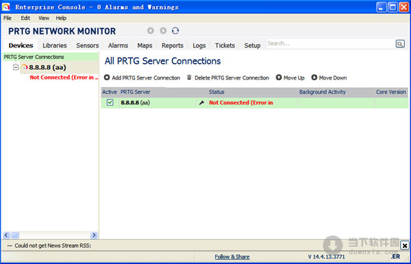The width and height of the screenshot is (411, 264).
Task: Switch to the Devices tab
Action: coord(21,45)
